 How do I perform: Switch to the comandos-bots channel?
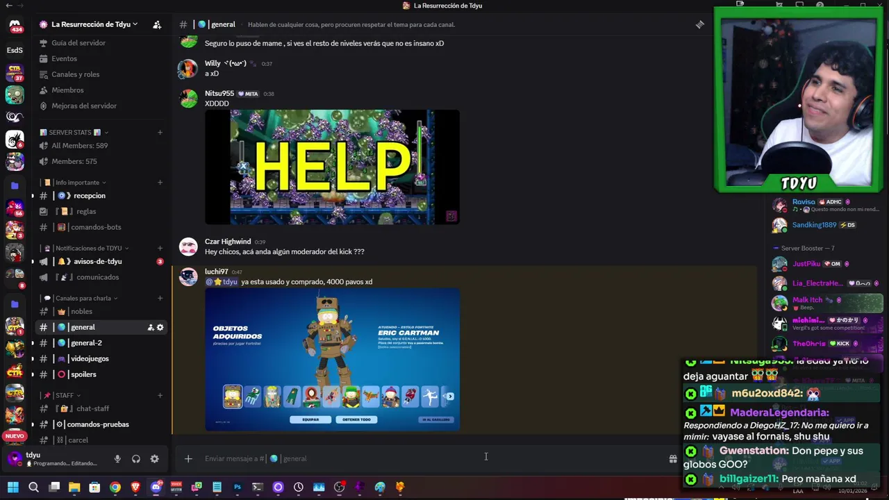(x=101, y=227)
